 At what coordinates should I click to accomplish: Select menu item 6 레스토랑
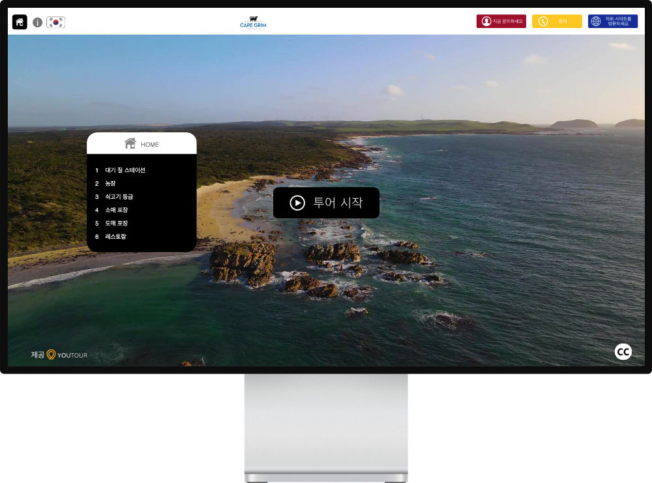click(x=115, y=237)
